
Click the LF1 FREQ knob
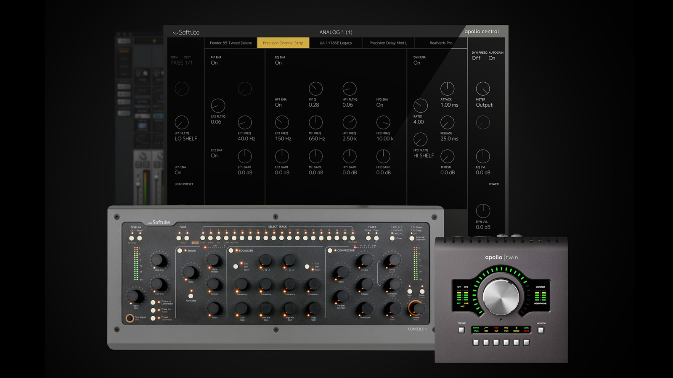click(245, 122)
